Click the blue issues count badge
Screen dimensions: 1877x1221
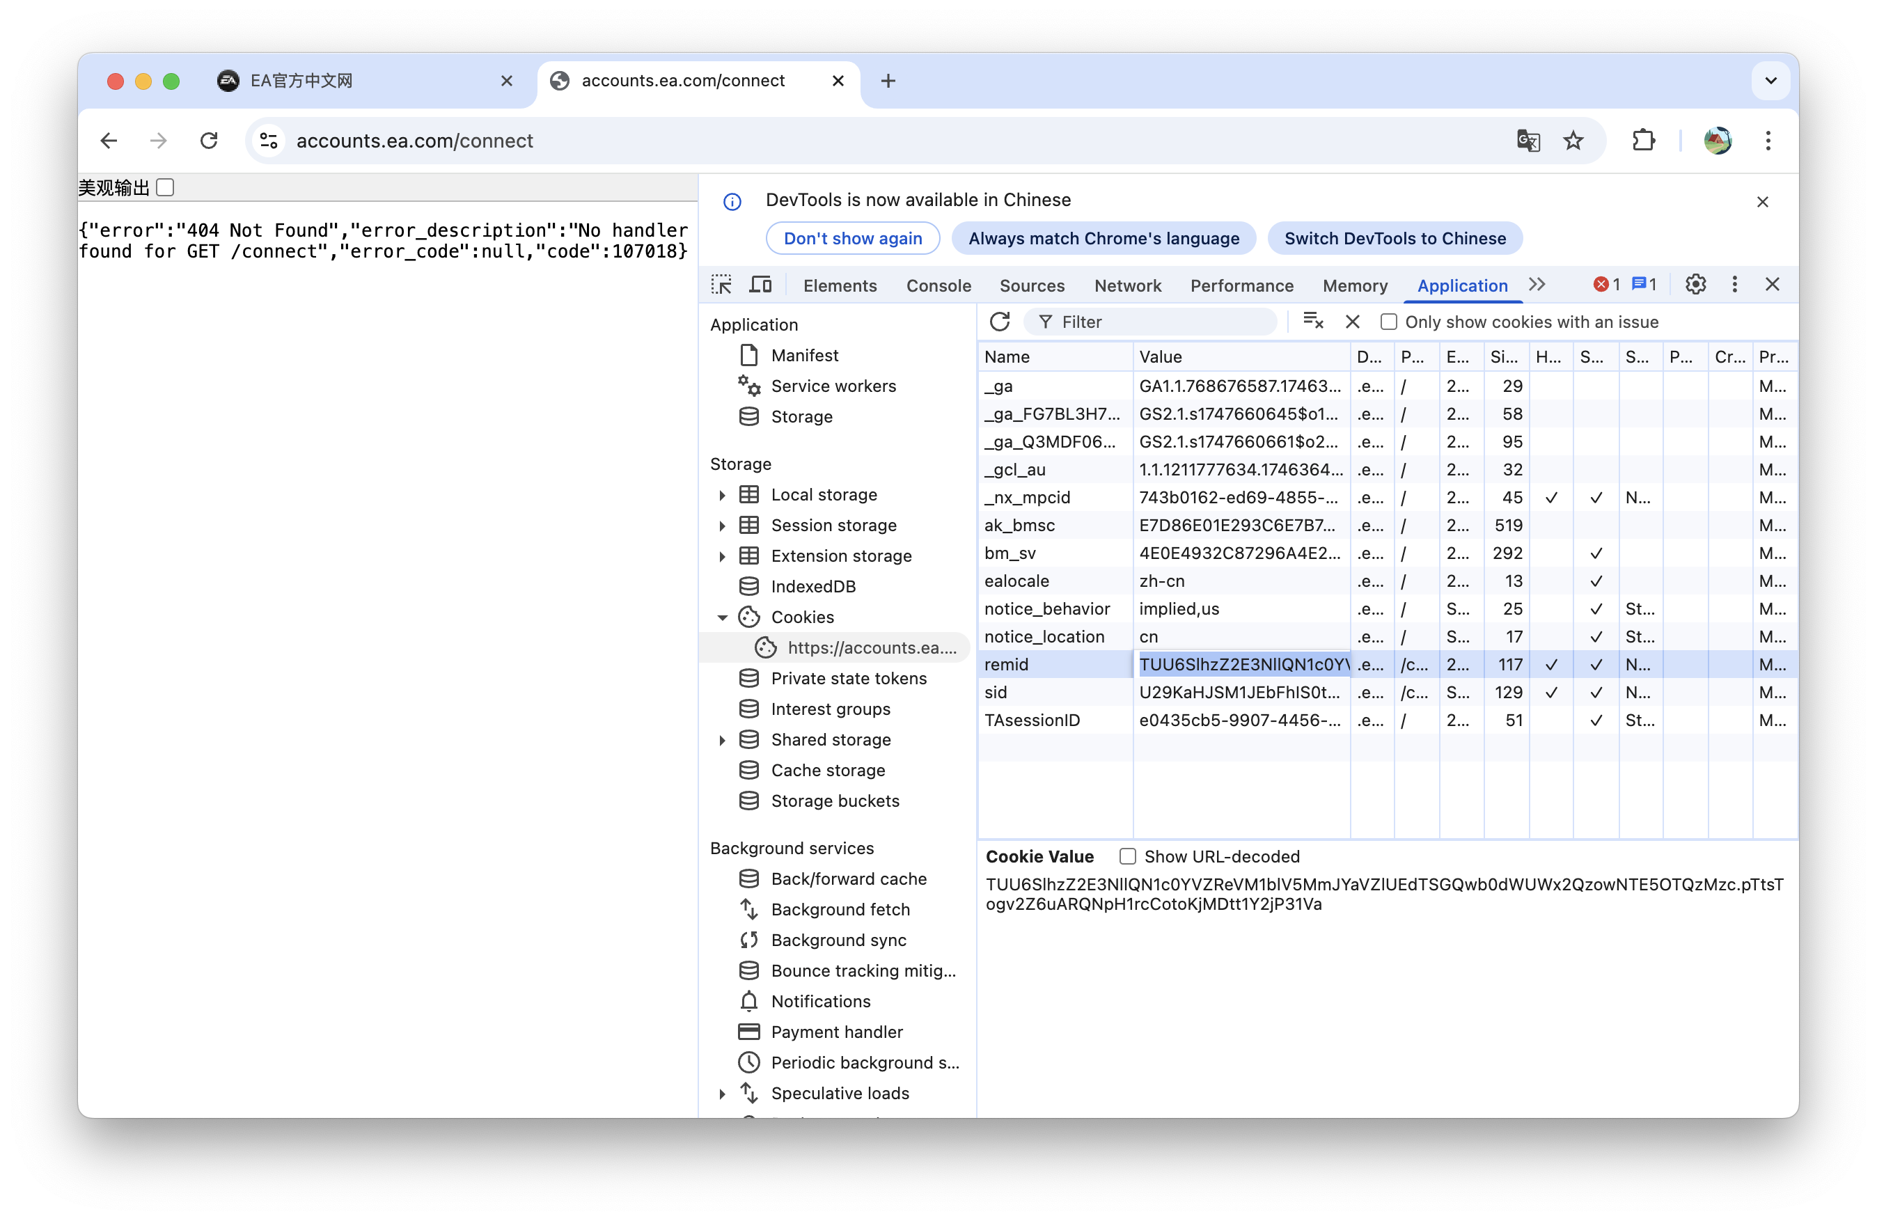pos(1644,285)
